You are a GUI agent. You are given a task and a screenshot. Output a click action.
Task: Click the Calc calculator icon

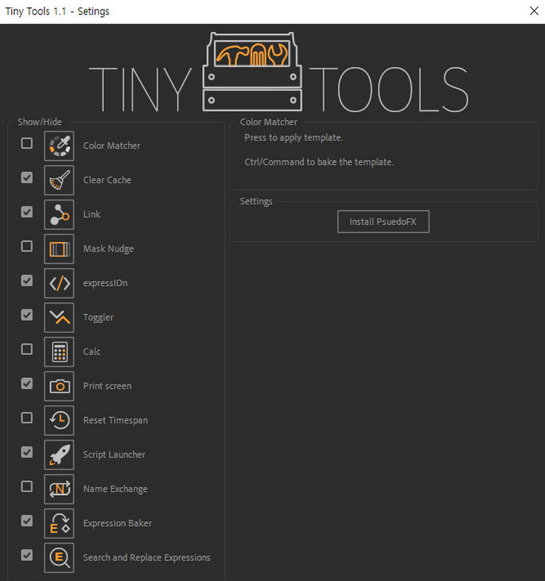pyautogui.click(x=59, y=352)
